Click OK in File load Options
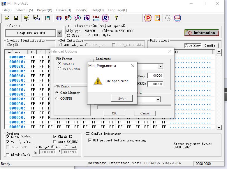Image resolution: width=227 pixels, height=169 pixels. tap(114, 113)
